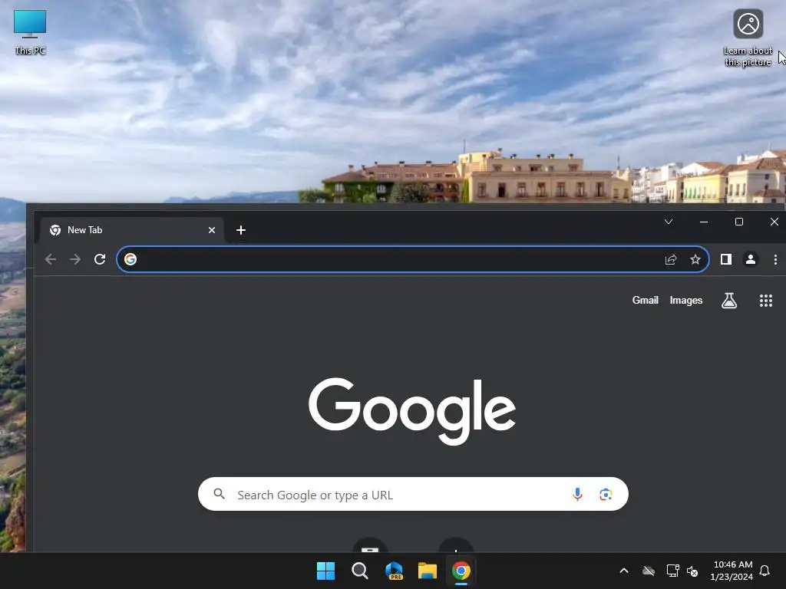The height and width of the screenshot is (589, 786).
Task: Share this page icon in address bar
Action: (x=671, y=259)
